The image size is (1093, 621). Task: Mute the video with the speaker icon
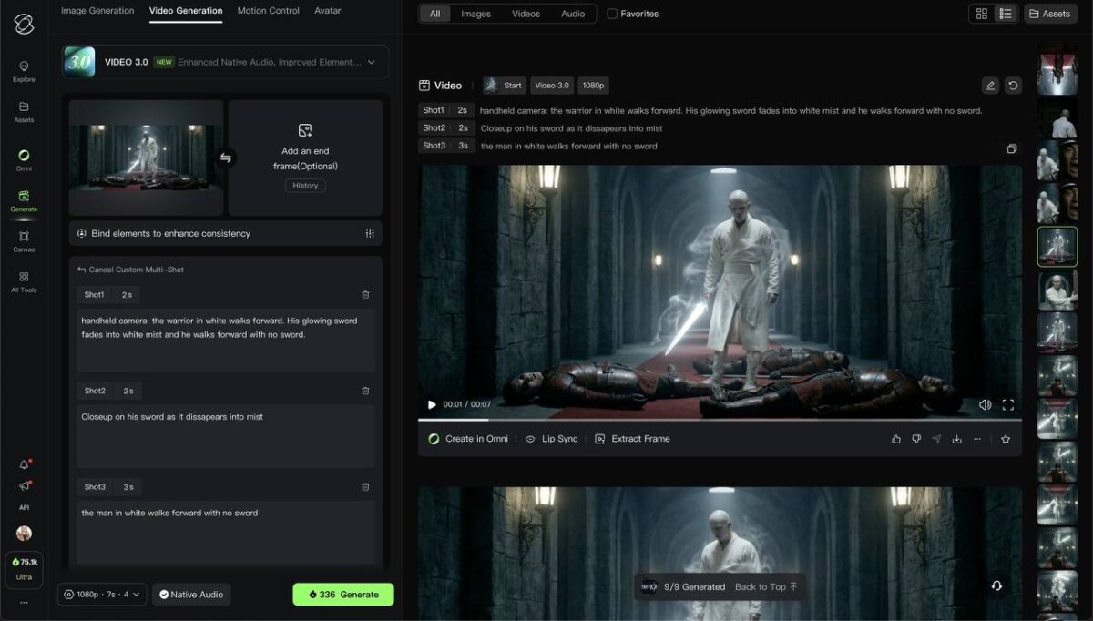(985, 404)
